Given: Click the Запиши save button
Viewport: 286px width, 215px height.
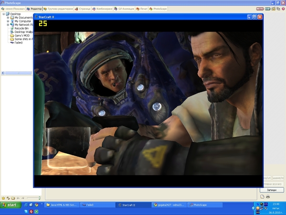Looking at the screenshot, I should [x=272, y=190].
